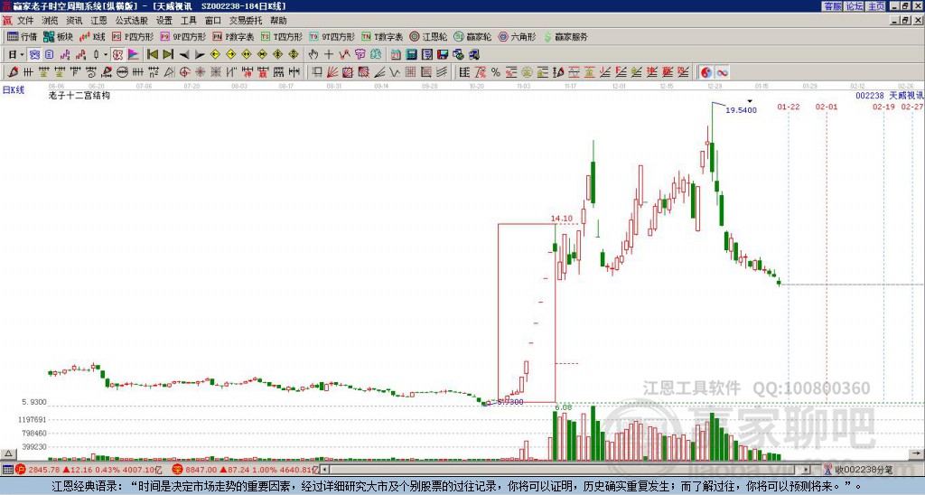The width and height of the screenshot is (925, 495).
Task: Click the 02-01 time cycle marker
Action: point(826,107)
